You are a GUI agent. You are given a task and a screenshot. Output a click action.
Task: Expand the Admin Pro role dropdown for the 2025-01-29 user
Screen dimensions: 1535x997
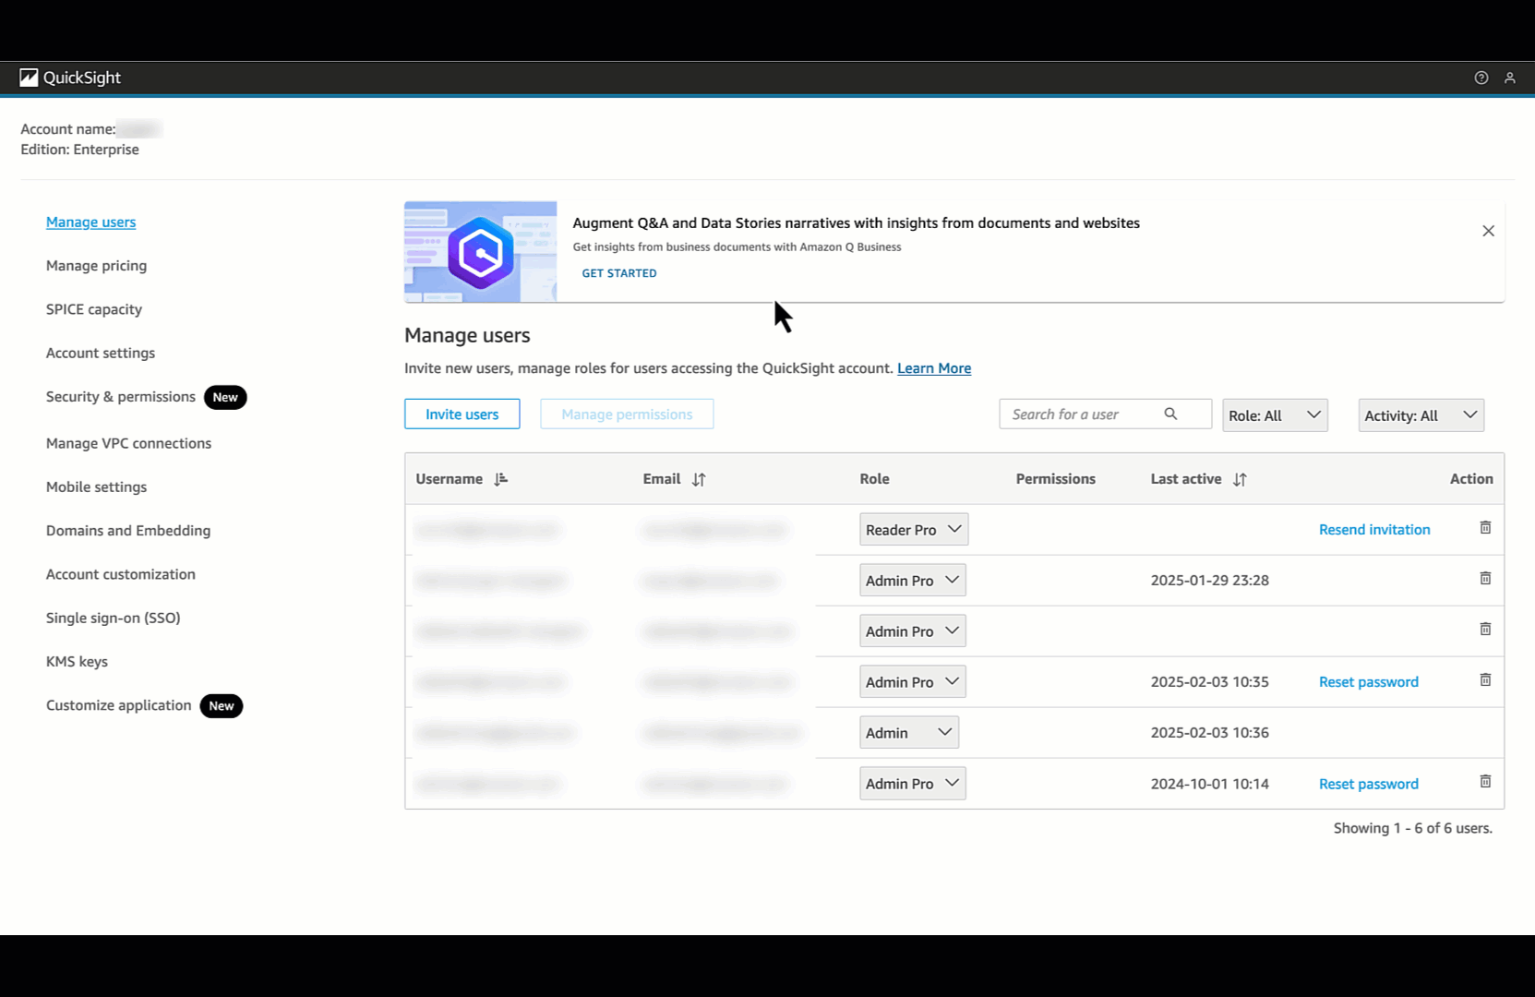913,581
